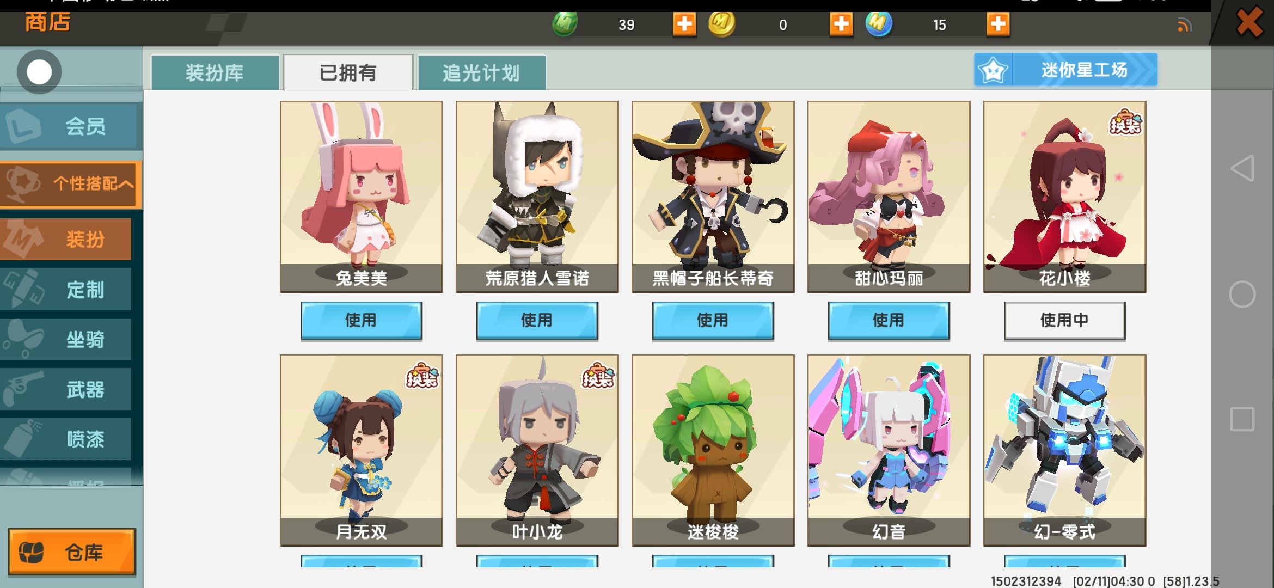Add green mini beans with plus icon
Screen dimensions: 1274x588
click(684, 24)
